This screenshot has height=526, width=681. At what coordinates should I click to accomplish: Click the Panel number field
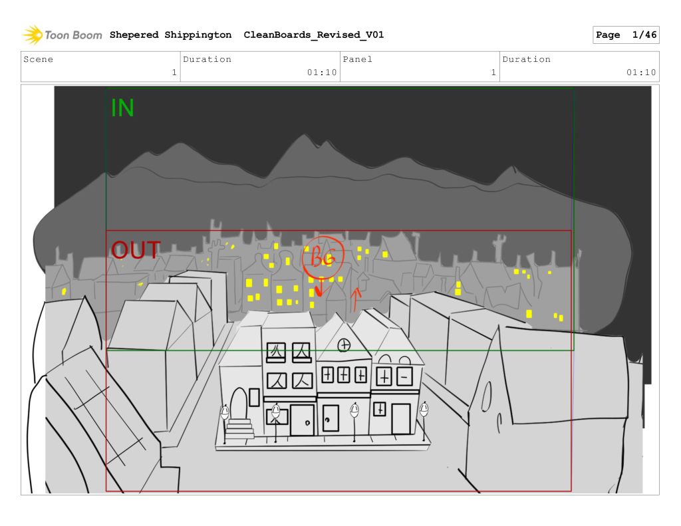(419, 66)
